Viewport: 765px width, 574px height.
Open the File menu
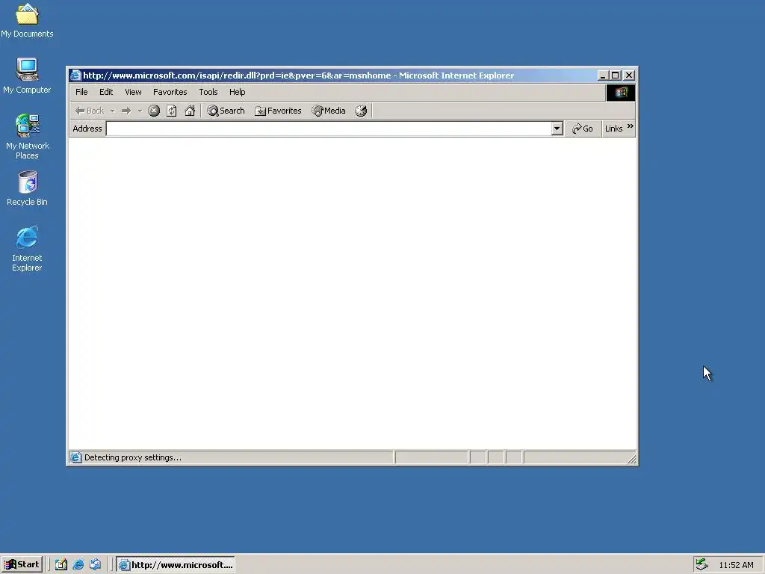tap(81, 92)
